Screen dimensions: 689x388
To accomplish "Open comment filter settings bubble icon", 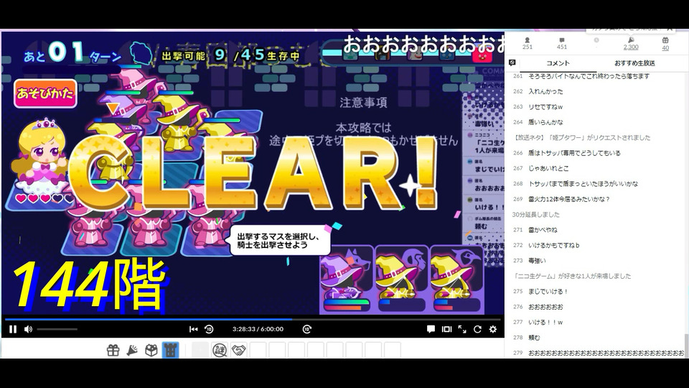I will pos(512,63).
